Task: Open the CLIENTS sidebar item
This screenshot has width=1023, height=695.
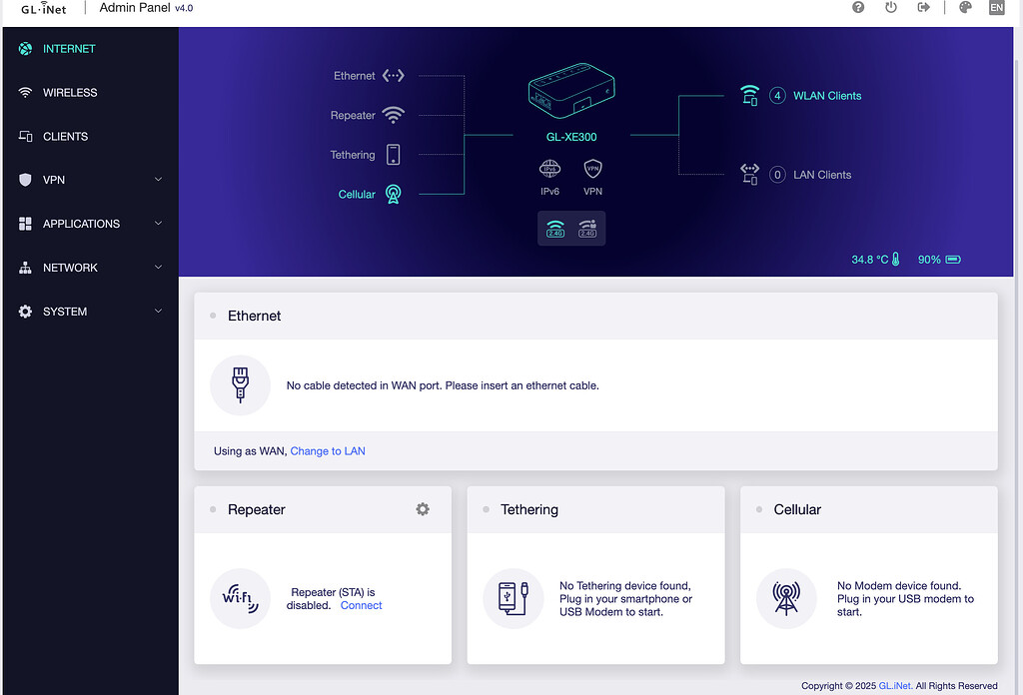Action: (65, 137)
